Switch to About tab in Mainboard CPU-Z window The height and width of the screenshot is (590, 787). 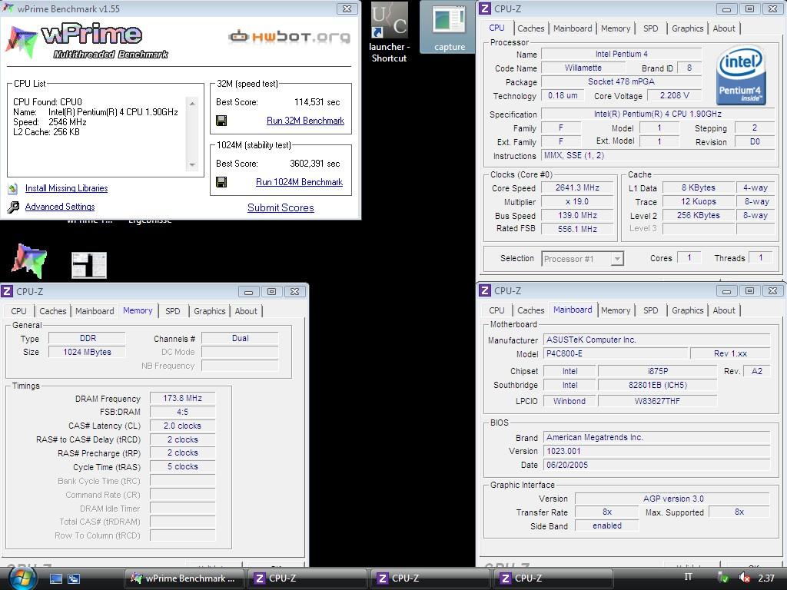724,310
